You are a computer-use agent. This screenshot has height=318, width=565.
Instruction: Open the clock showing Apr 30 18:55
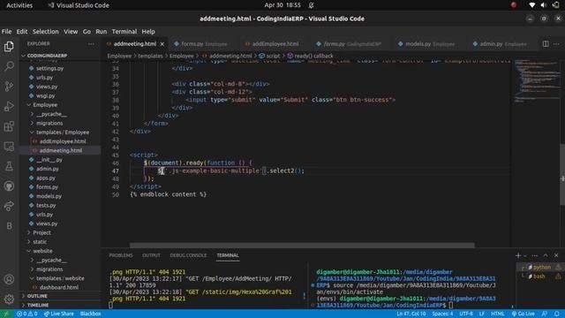pyautogui.click(x=282, y=5)
